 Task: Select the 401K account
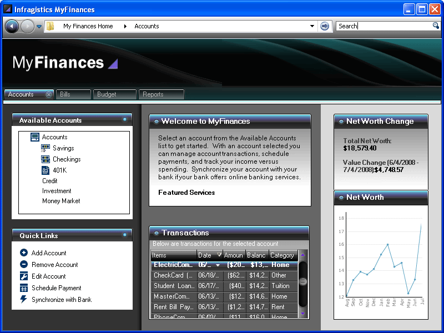[60, 170]
